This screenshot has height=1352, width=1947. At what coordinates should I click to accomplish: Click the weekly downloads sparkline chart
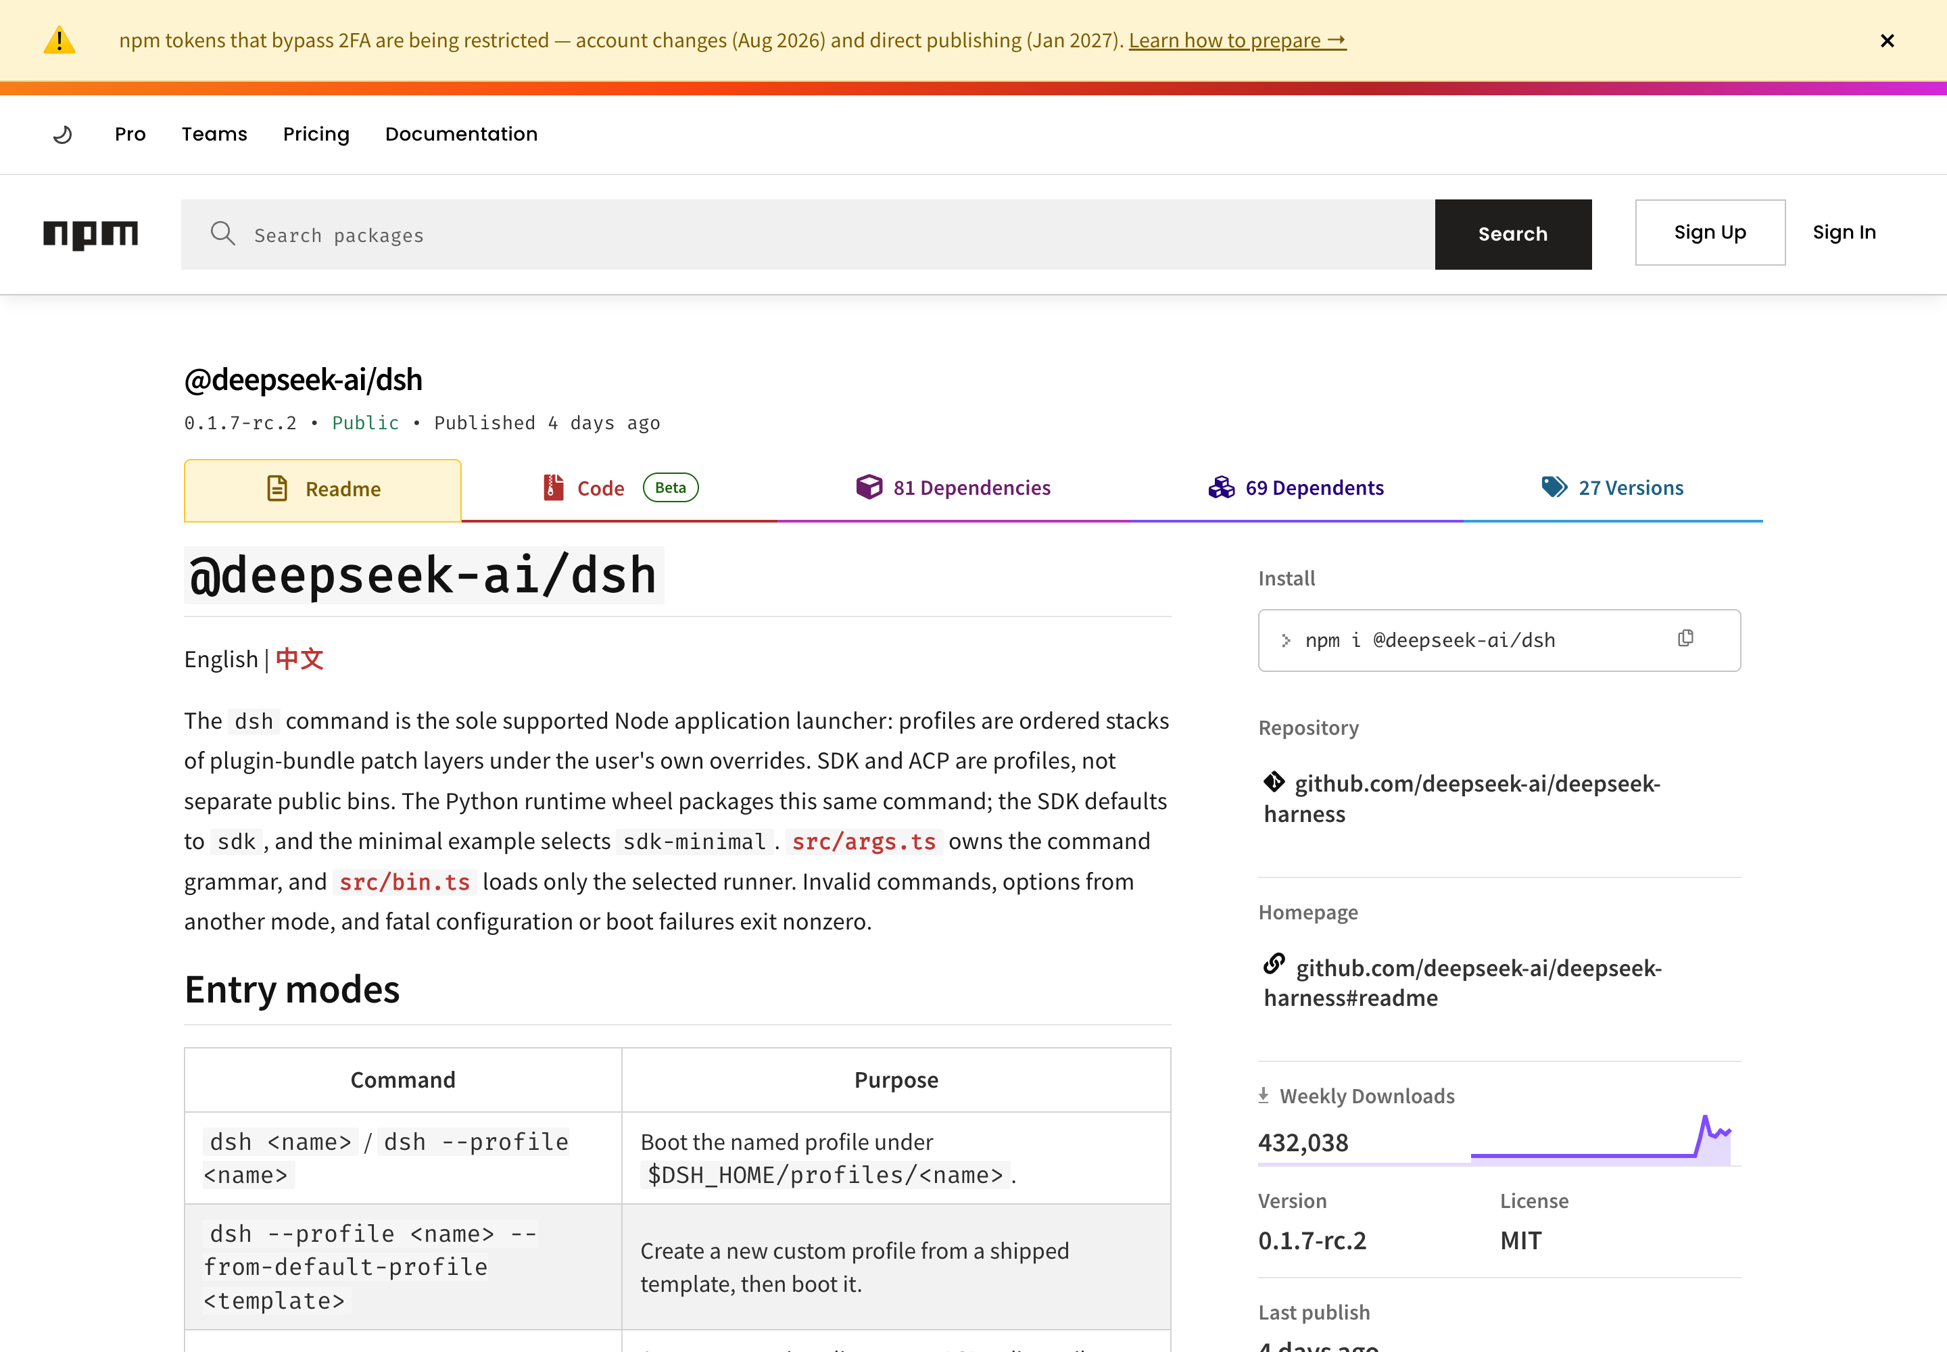click(1600, 1139)
